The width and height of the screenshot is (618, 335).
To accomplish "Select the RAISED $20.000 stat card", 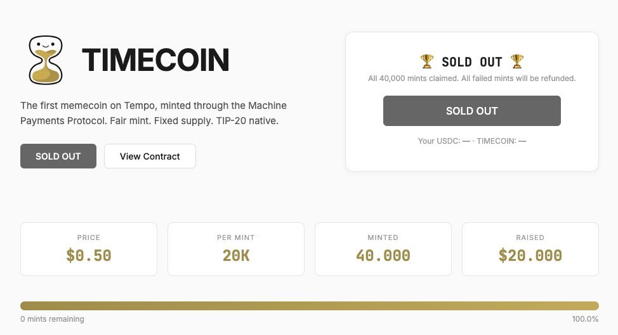I will (530, 249).
